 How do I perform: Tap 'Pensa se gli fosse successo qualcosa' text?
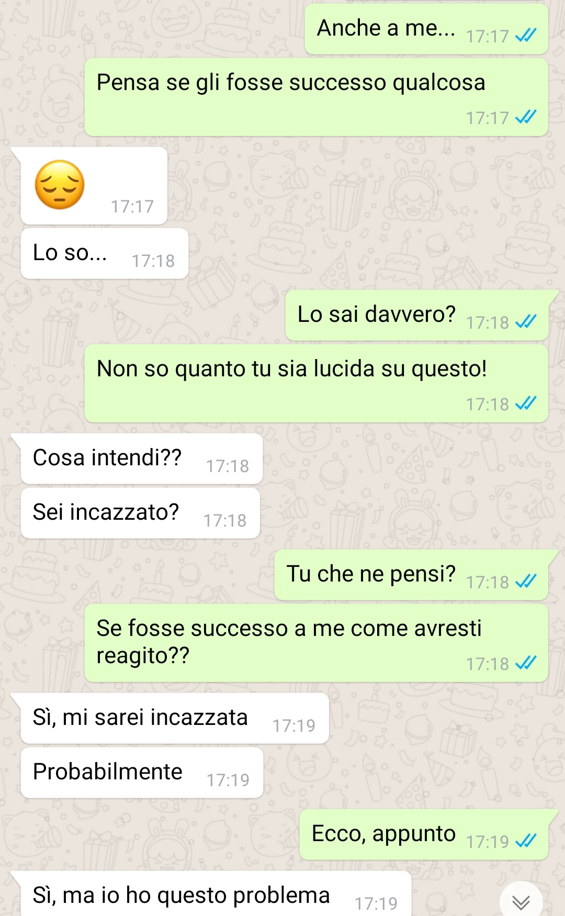tap(291, 83)
